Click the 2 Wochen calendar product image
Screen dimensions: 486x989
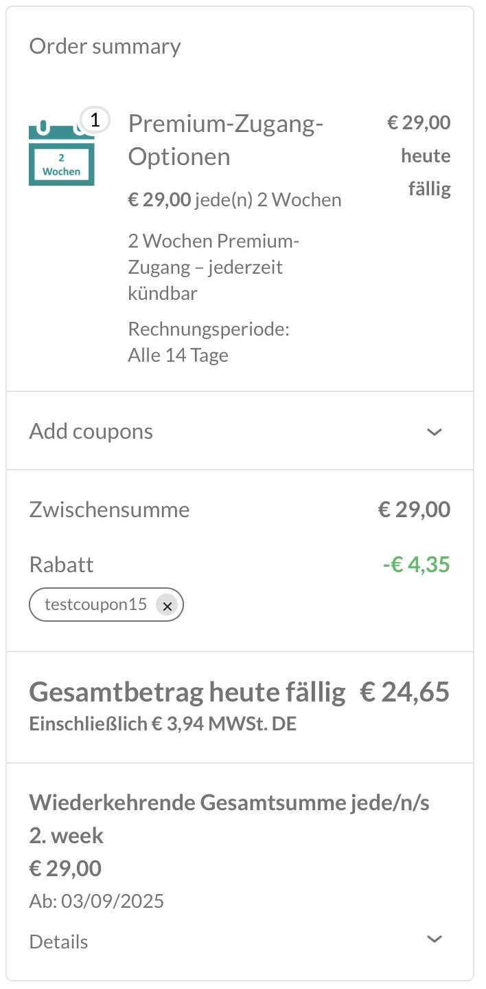(x=61, y=155)
